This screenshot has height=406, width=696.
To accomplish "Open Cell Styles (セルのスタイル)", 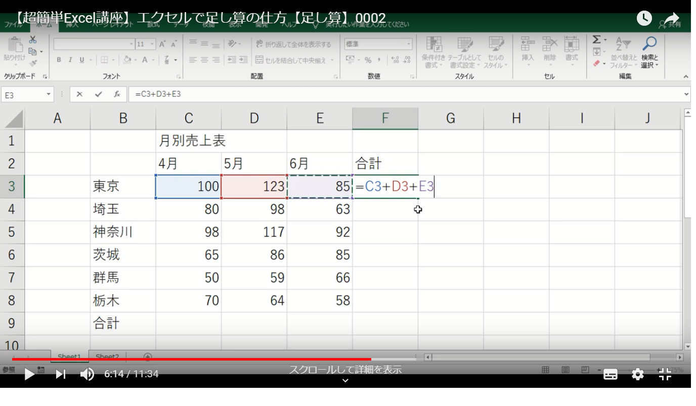I will 495,53.
